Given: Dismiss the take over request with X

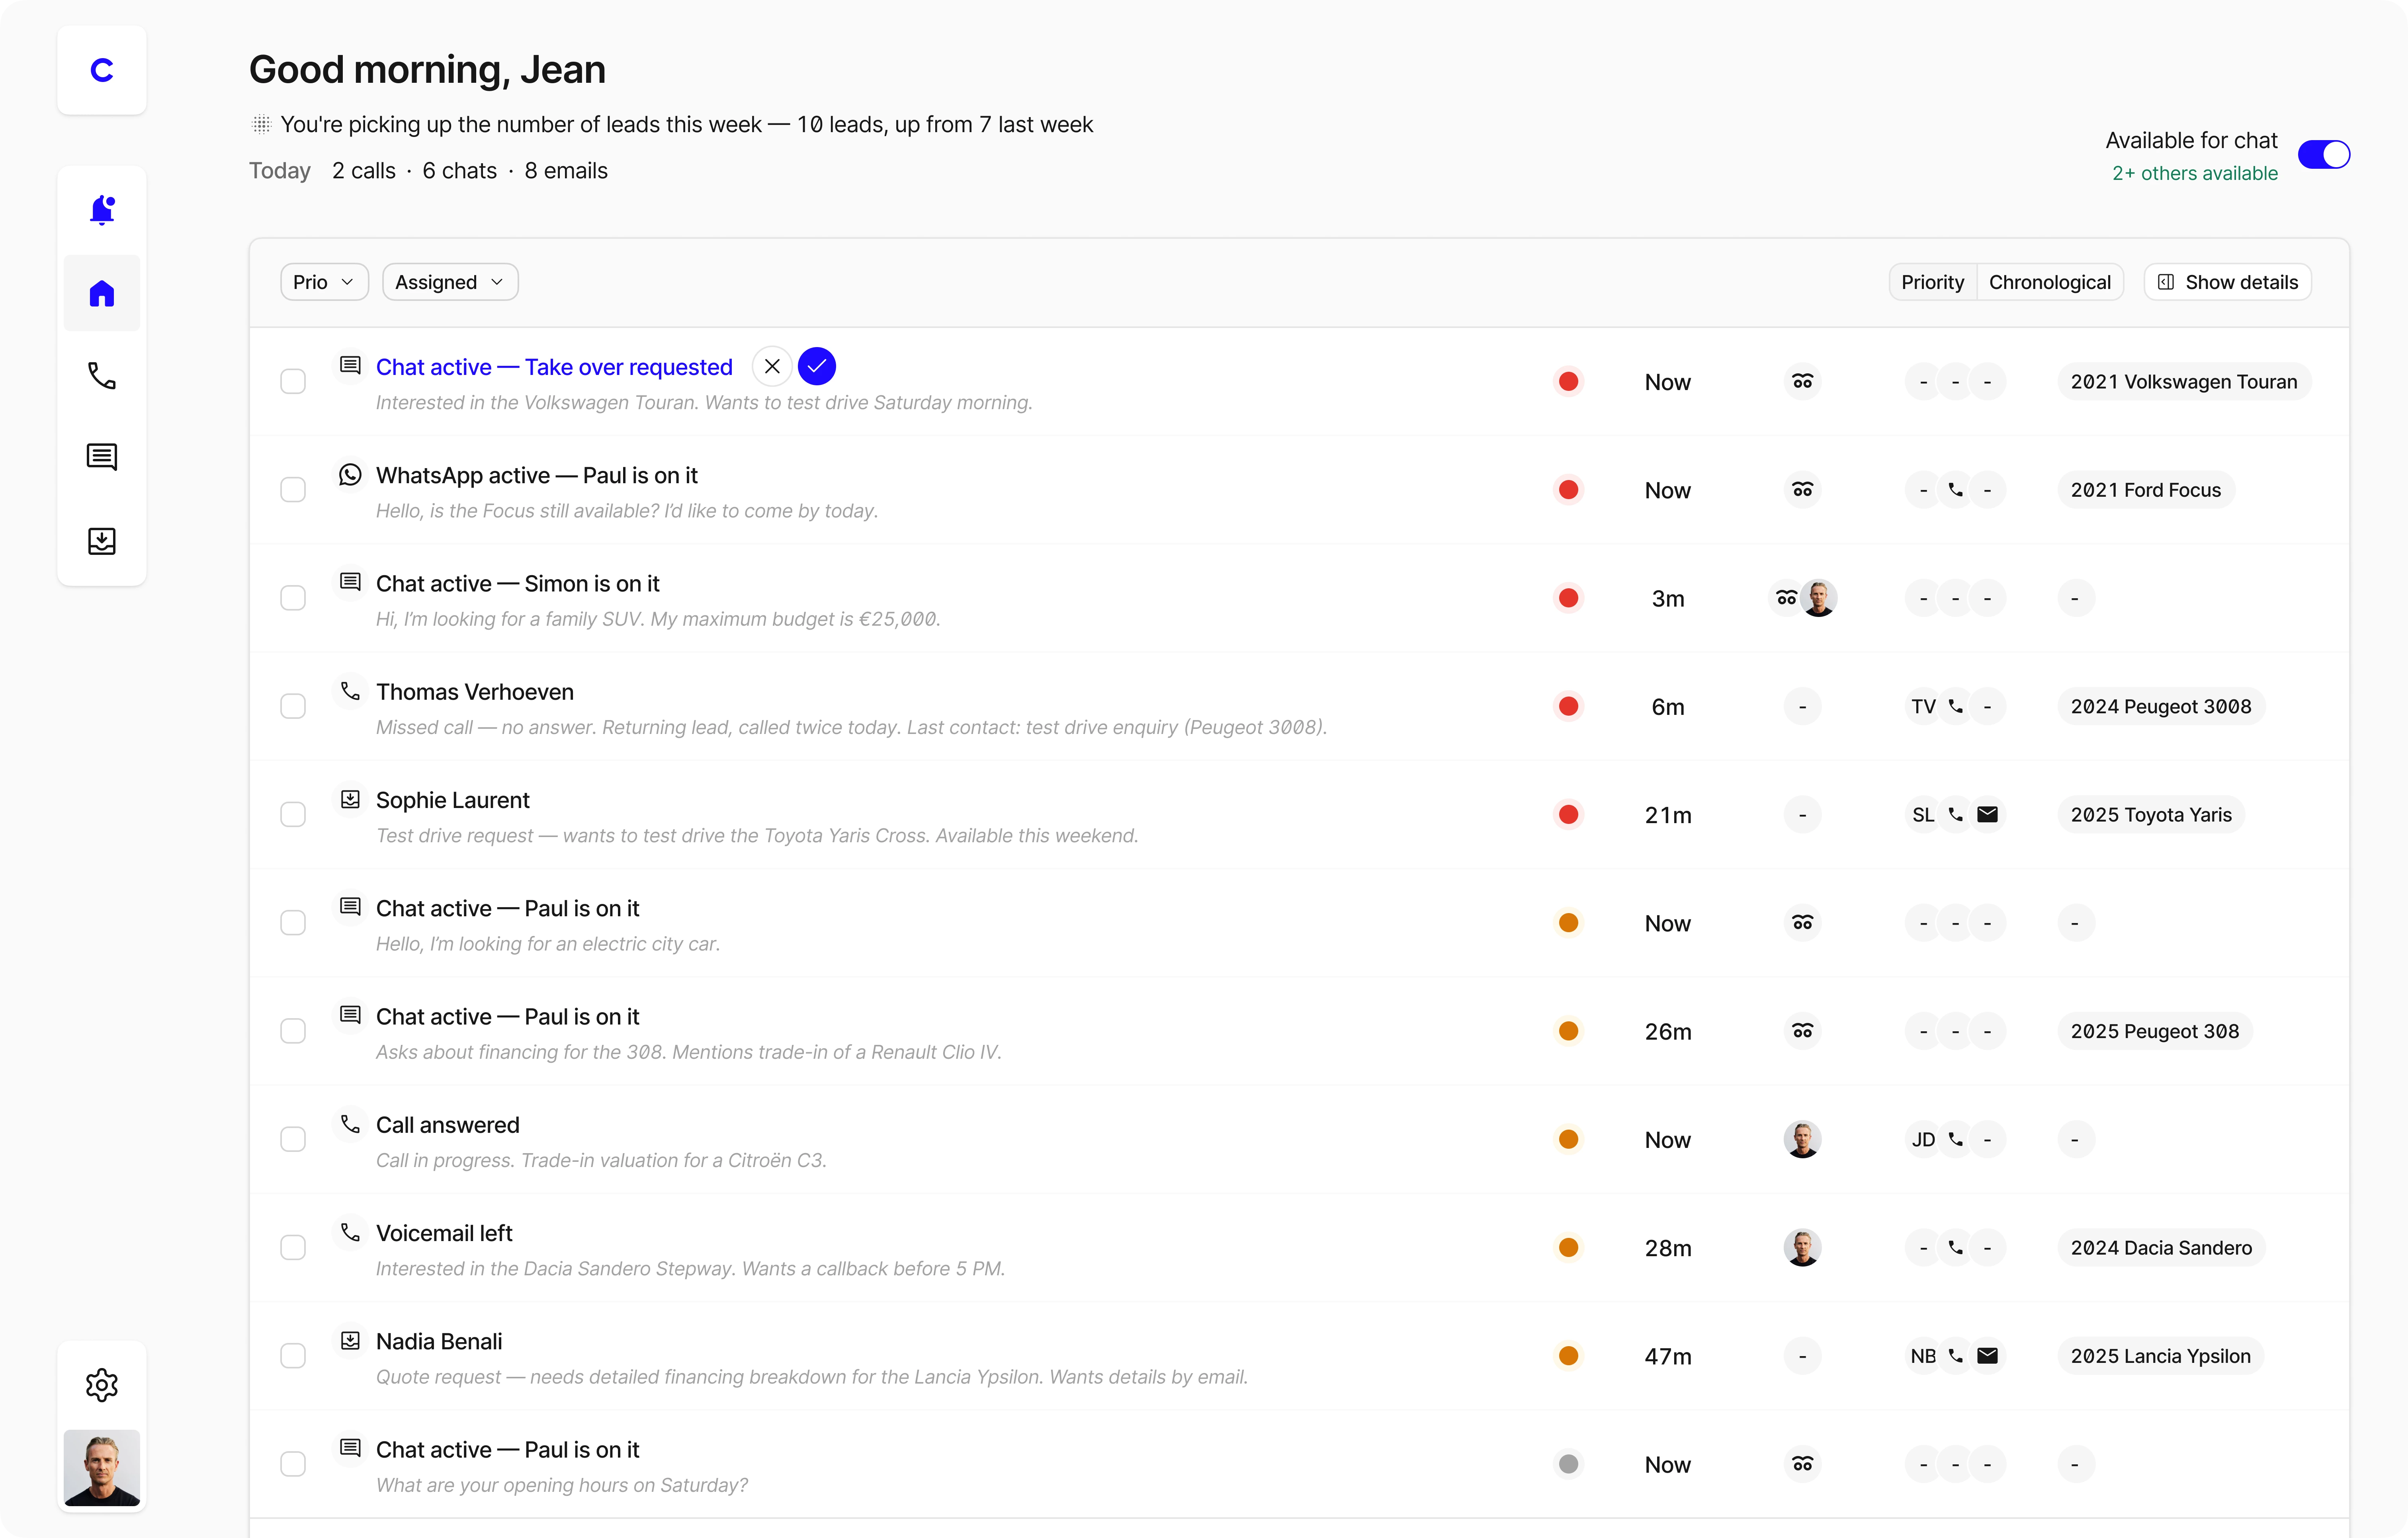Looking at the screenshot, I should (772, 366).
